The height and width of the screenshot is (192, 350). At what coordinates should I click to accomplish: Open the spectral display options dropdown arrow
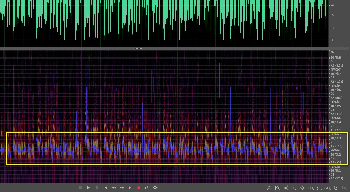[x=343, y=48]
